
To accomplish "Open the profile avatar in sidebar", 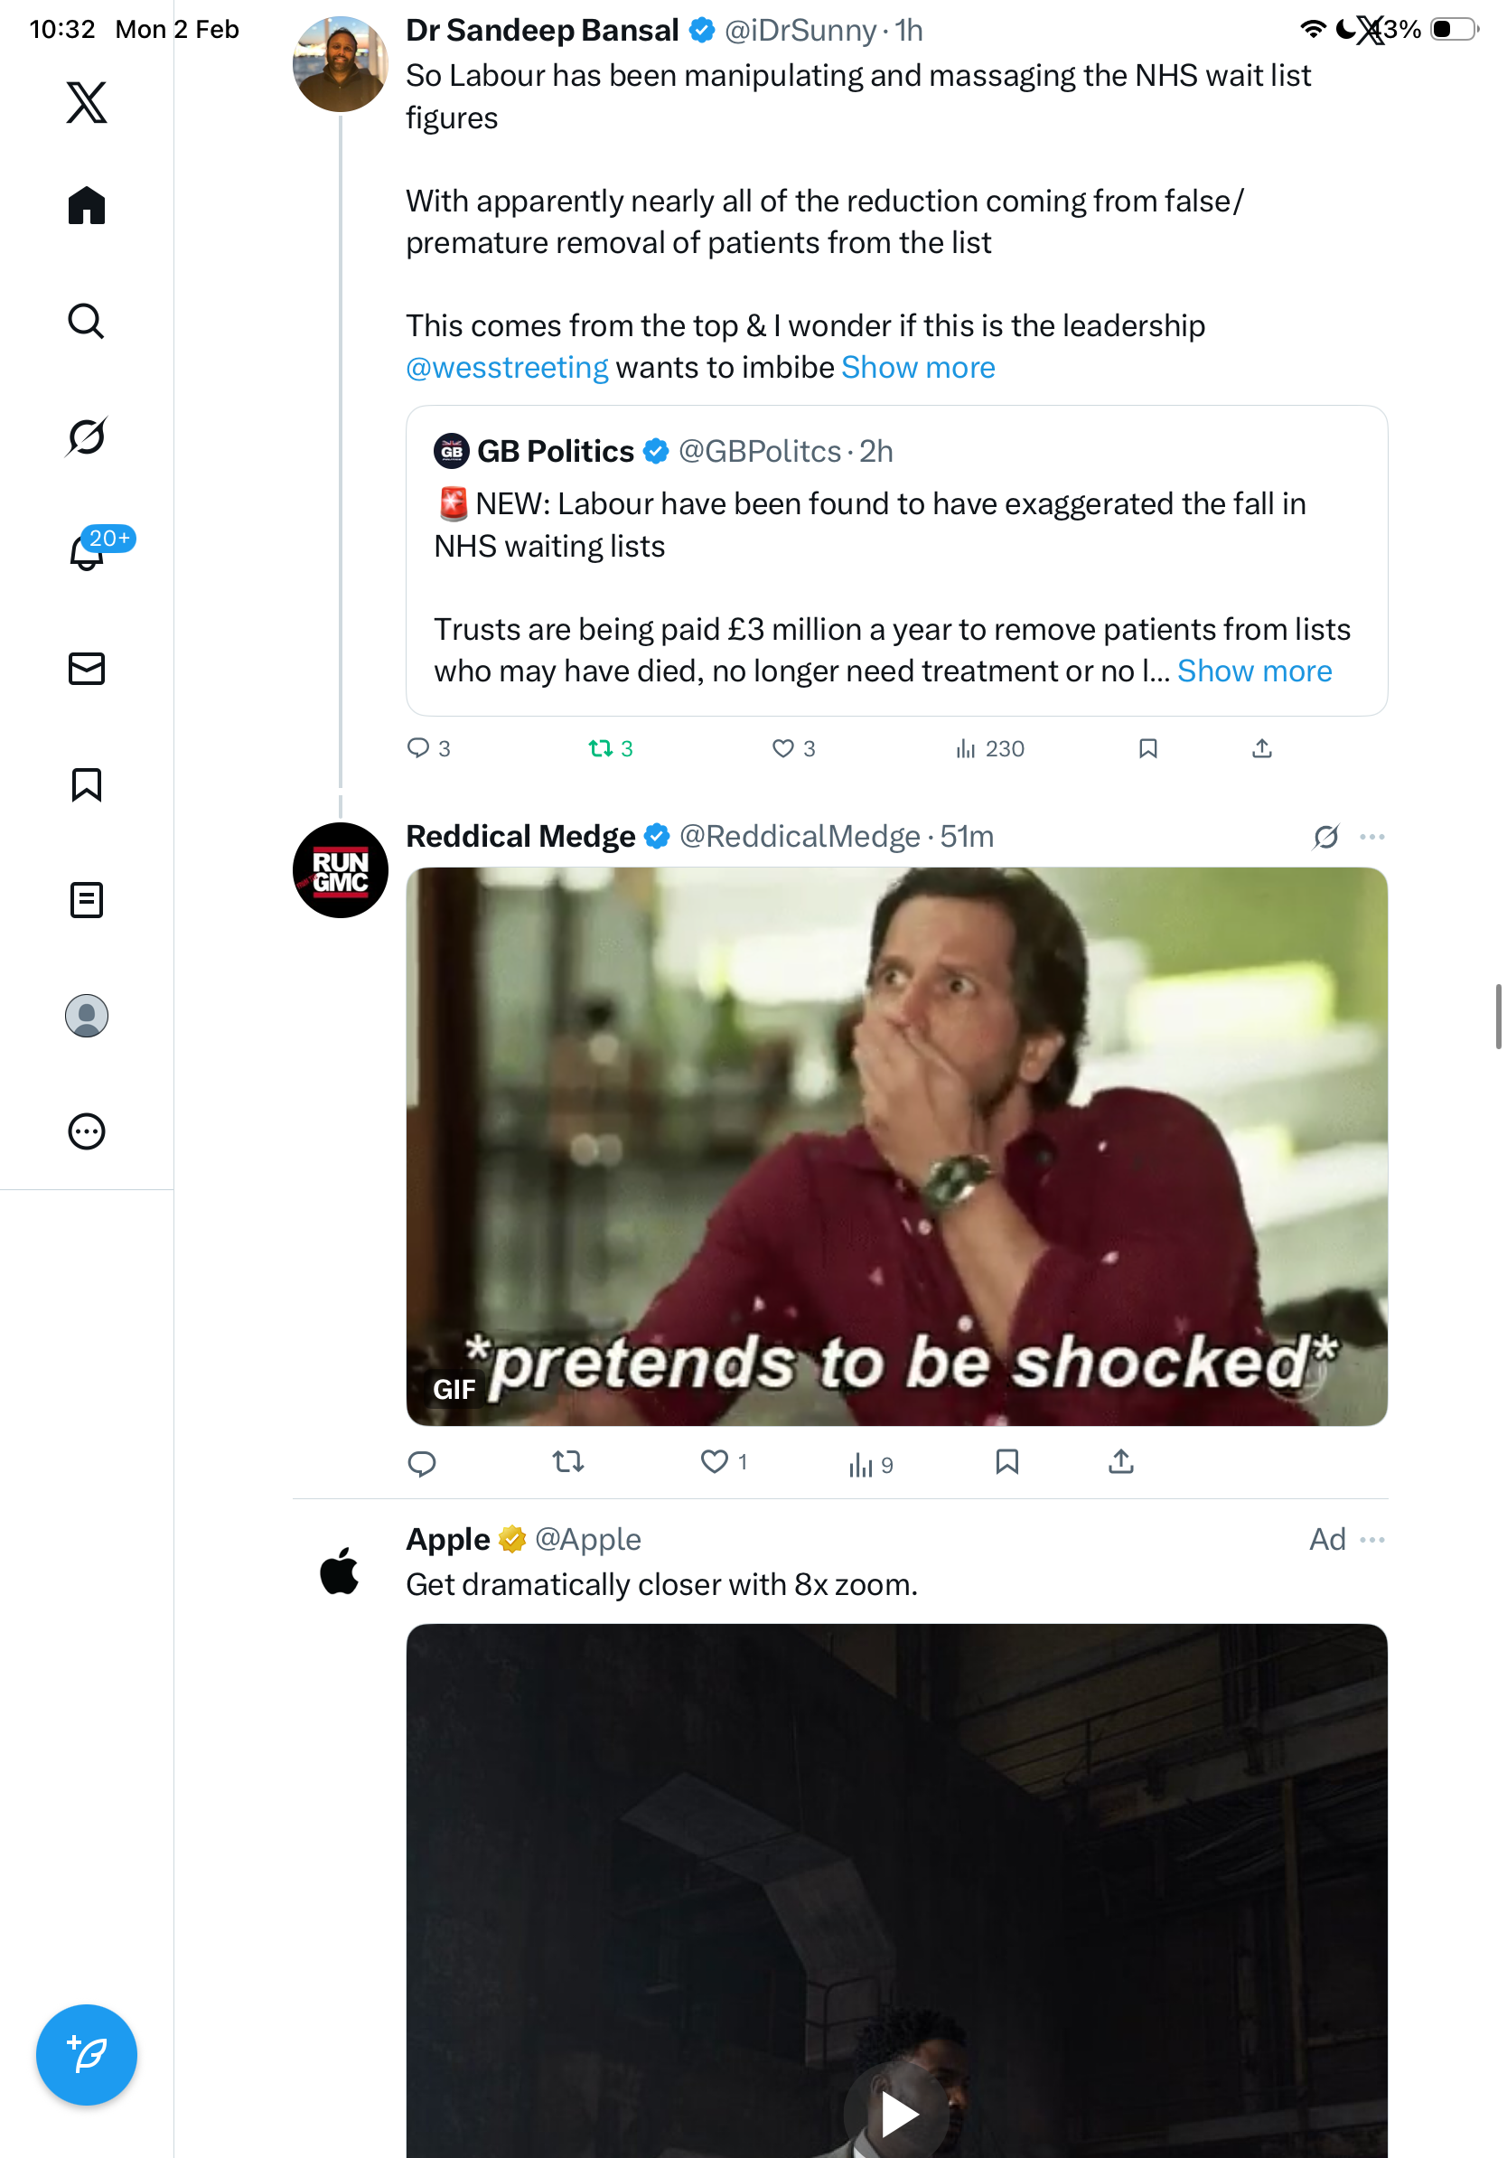I will 87,1015.
